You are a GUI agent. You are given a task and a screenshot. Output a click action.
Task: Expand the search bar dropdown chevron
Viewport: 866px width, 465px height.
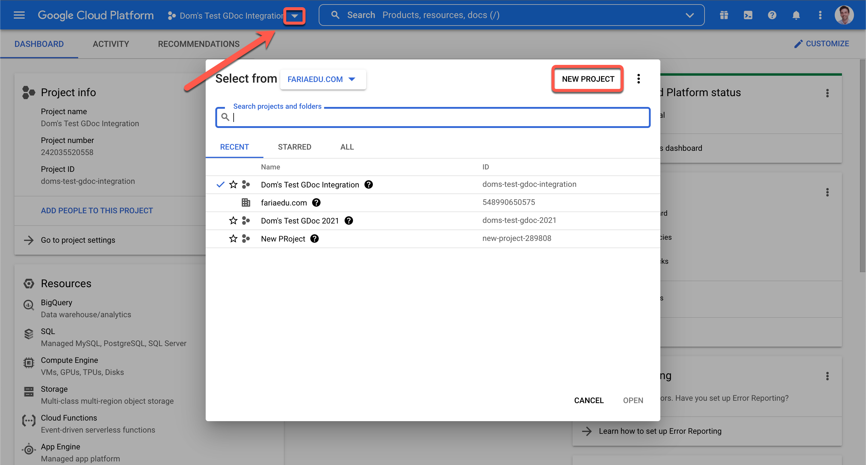pos(689,15)
